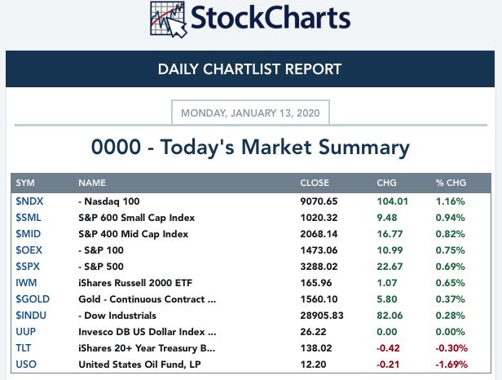
Task: Select the Monday, January 13, 2020 date box
Action: [250, 113]
